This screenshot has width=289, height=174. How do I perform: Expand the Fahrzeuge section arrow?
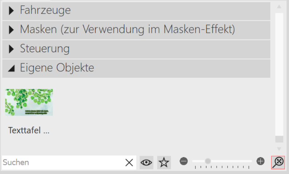click(11, 11)
